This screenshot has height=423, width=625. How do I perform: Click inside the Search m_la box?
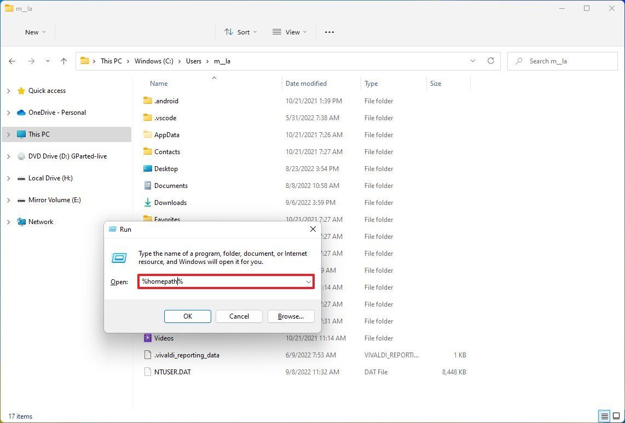point(564,61)
